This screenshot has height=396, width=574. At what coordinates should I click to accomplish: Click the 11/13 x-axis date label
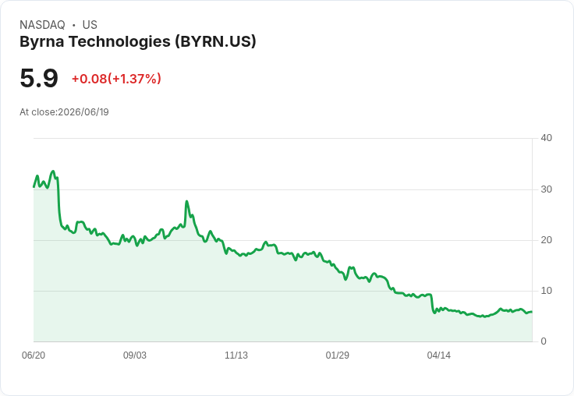click(x=236, y=355)
